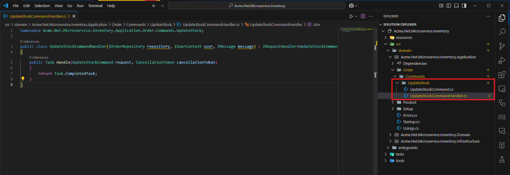Click the 'Order' breadcrumb segment
Viewport: 510px width, 175px height.
(x=117, y=24)
